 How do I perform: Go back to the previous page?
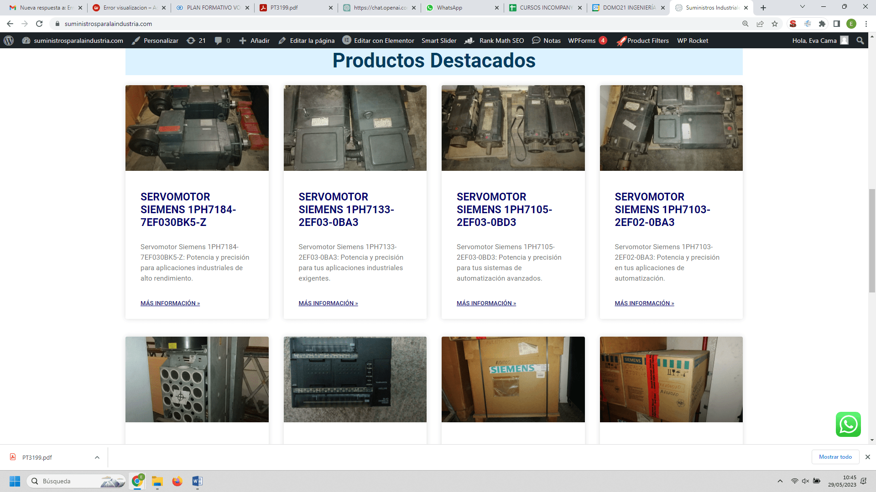[10, 24]
